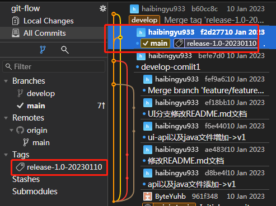Click the All Commits stack icon

pos(16,33)
